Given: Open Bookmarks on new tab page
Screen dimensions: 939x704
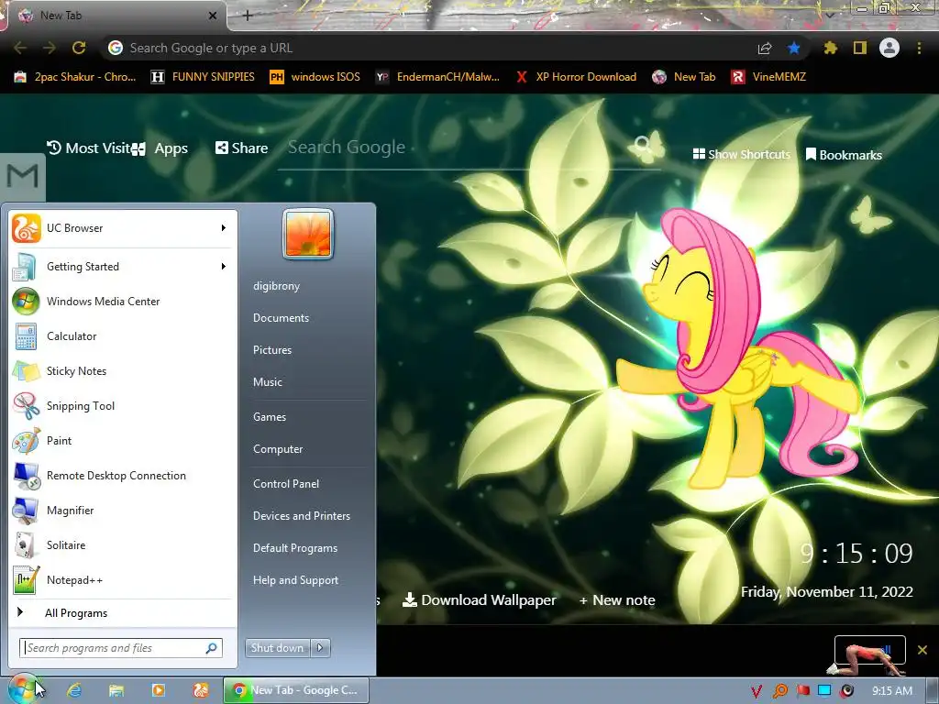Looking at the screenshot, I should click(844, 154).
